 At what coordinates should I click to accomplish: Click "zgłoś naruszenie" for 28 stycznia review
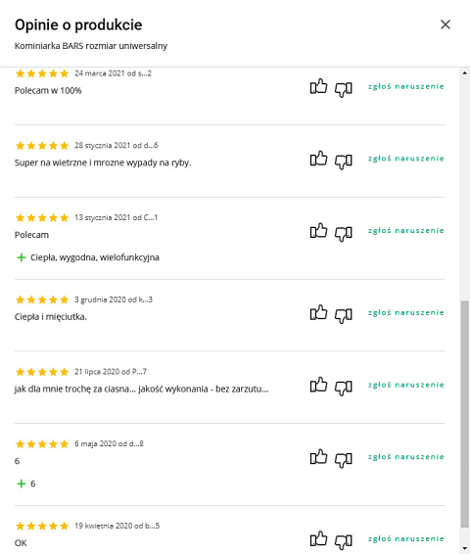coord(405,159)
